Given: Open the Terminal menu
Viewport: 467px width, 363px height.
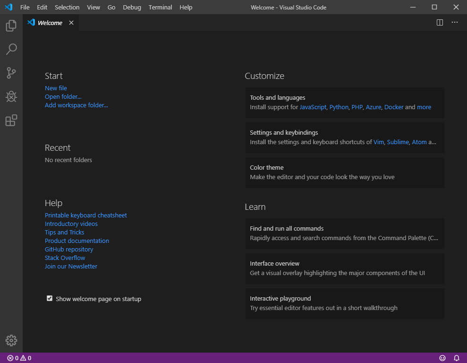Looking at the screenshot, I should (x=160, y=7).
